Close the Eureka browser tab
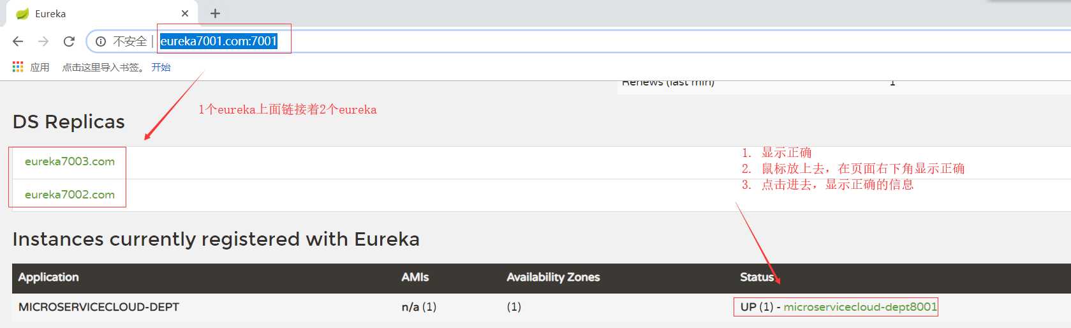The image size is (1071, 328). (x=185, y=13)
